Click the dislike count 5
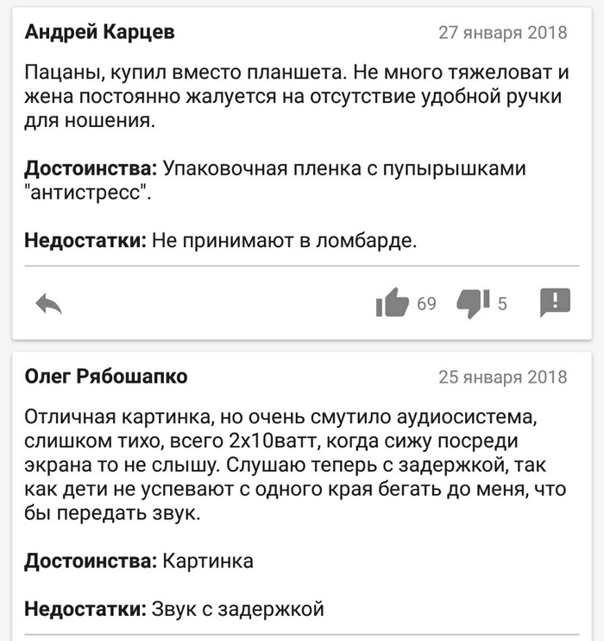 (x=502, y=304)
